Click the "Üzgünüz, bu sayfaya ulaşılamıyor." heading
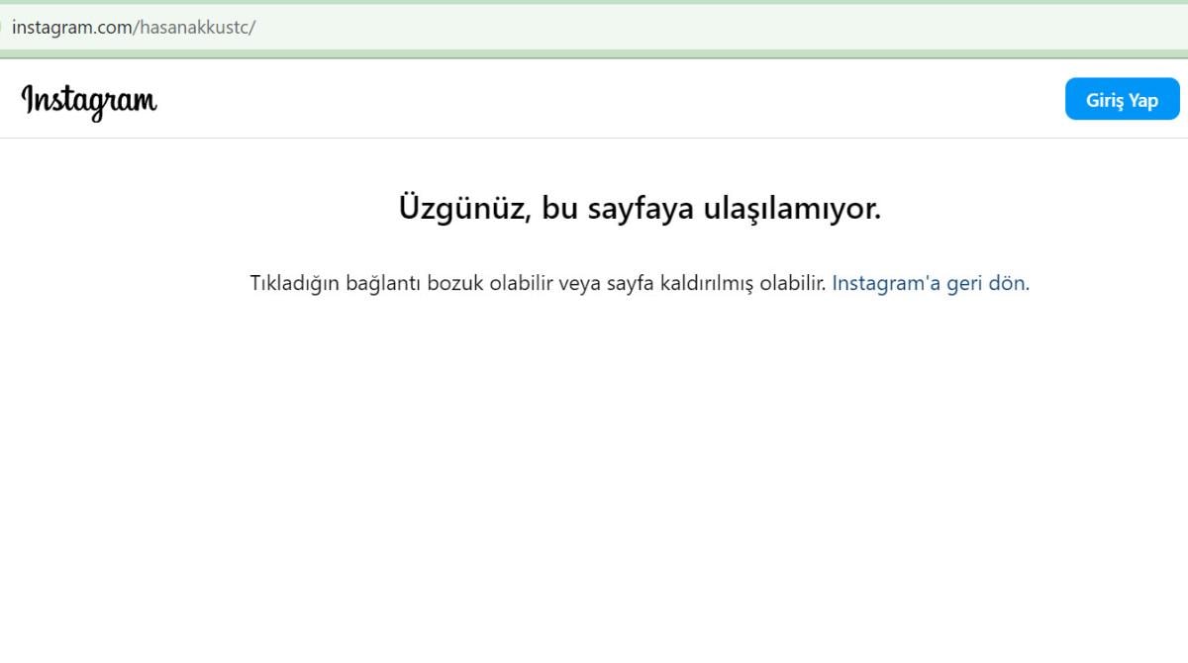Viewport: 1188px width, 663px height. 639,209
